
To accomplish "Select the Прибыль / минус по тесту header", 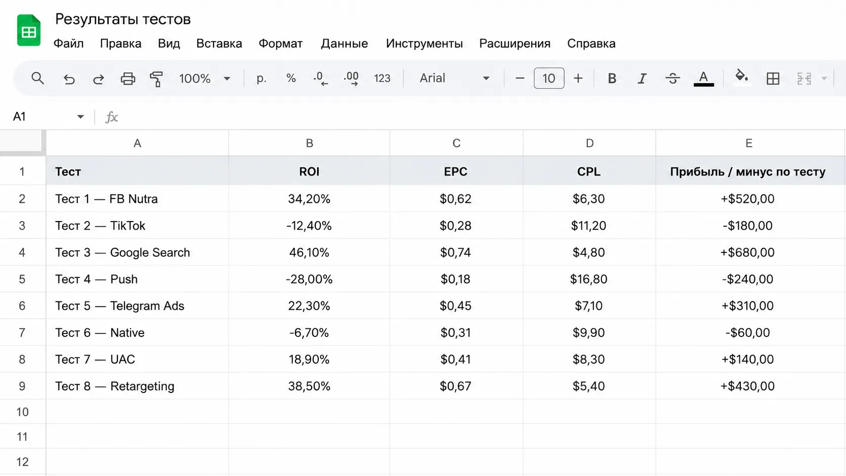I will click(749, 171).
